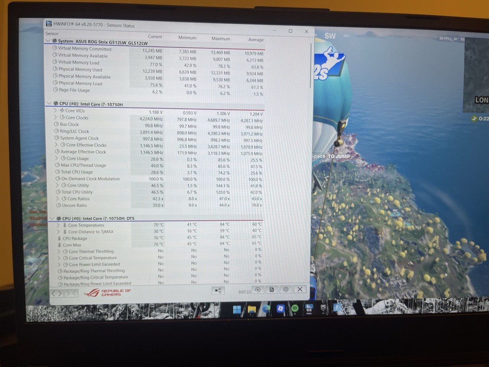Click the HWiNFO vertical scrollbar
The image size is (489, 367).
pyautogui.click(x=311, y=65)
